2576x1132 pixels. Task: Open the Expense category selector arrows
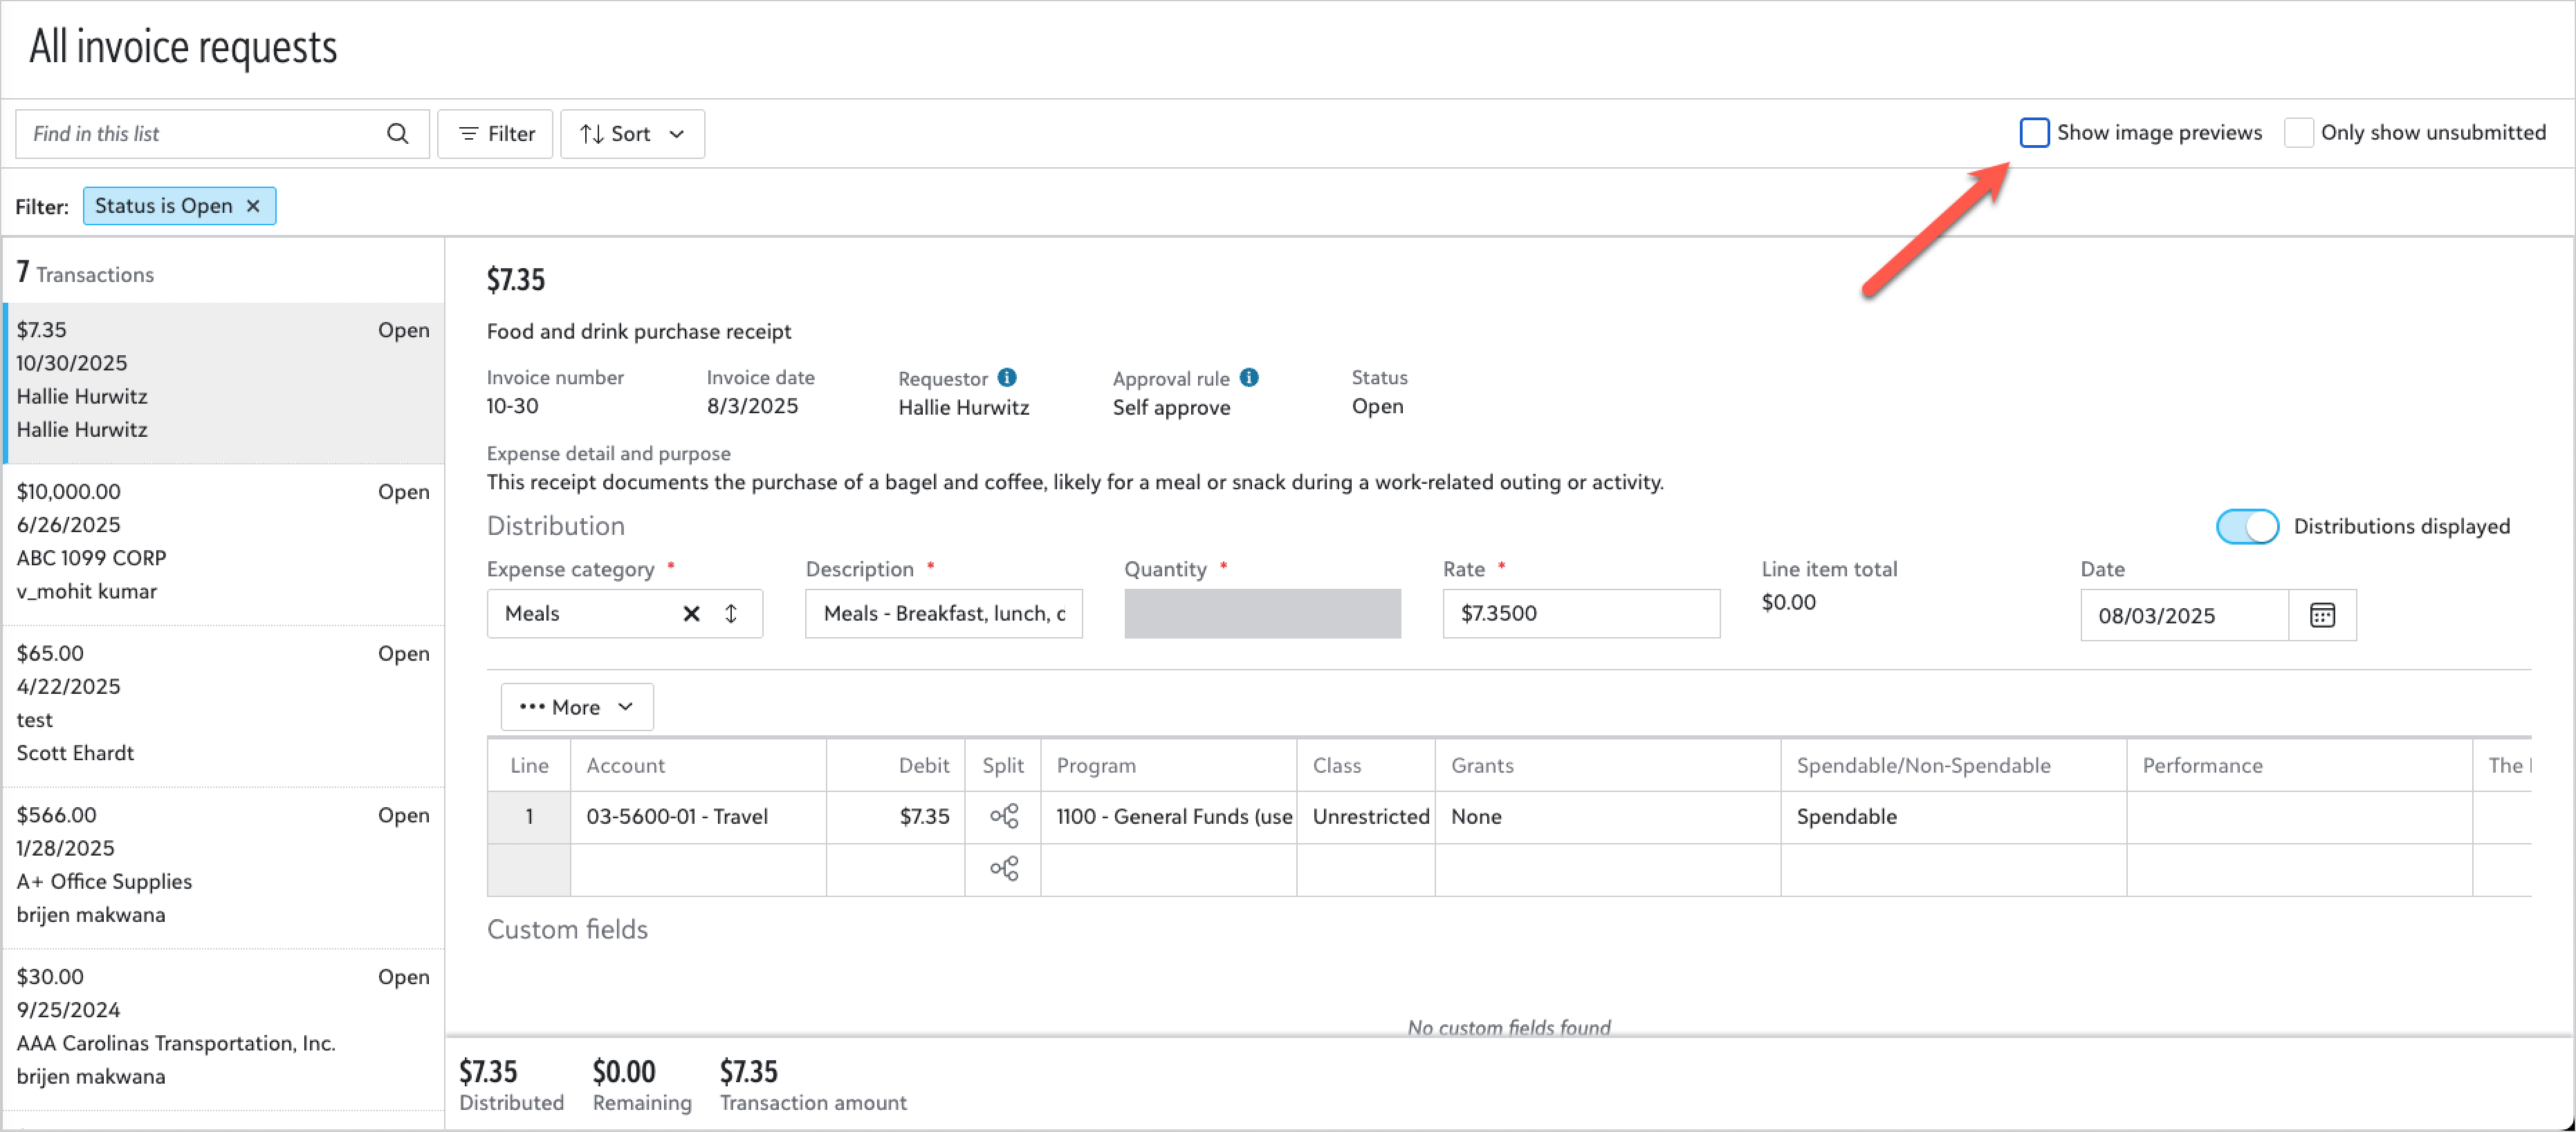pos(731,614)
